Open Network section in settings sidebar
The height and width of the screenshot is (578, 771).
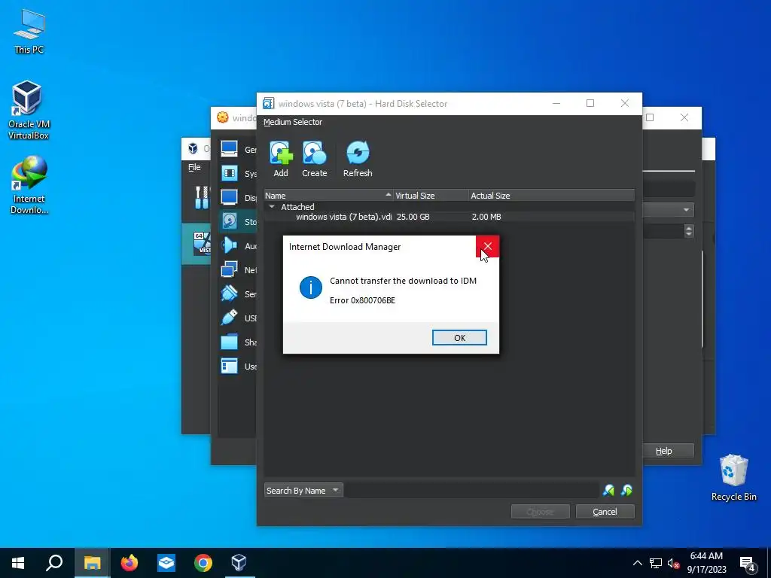[238, 270]
